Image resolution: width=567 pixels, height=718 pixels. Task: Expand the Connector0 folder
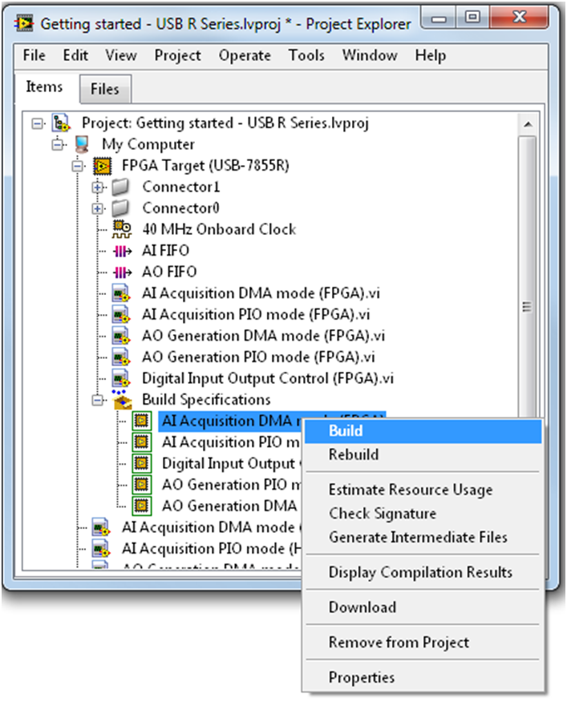98,208
